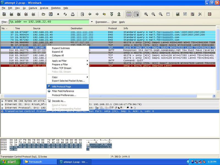The height and width of the screenshot is (165, 220).
Task: Open the Capture menu
Action: click(x=33, y=8)
